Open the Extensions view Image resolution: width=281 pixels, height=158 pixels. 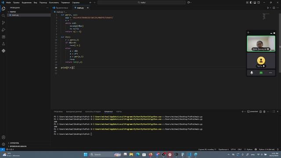click(4, 37)
